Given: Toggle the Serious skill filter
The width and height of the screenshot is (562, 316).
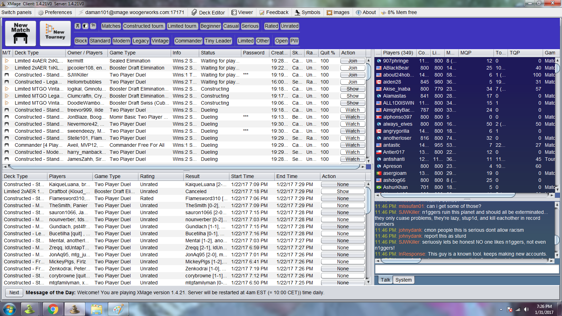Looking at the screenshot, I should tap(250, 26).
